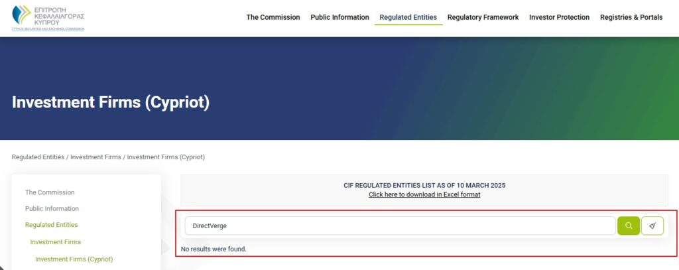Screen dimensions: 679x270
Task: Click 'No results were found.' message
Action: point(214,249)
